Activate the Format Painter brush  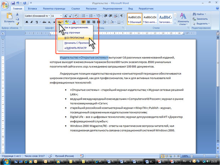(17, 23)
